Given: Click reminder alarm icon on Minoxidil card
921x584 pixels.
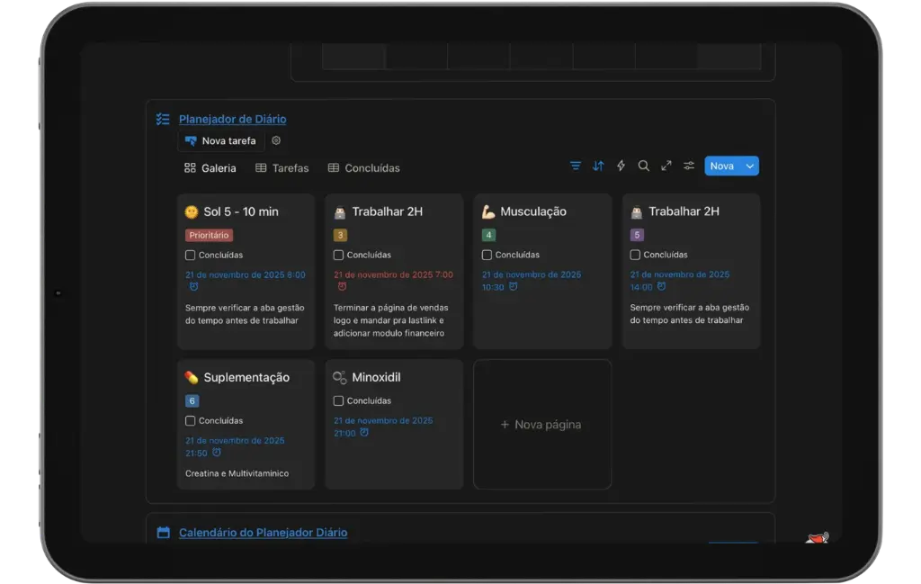Looking at the screenshot, I should coord(364,433).
